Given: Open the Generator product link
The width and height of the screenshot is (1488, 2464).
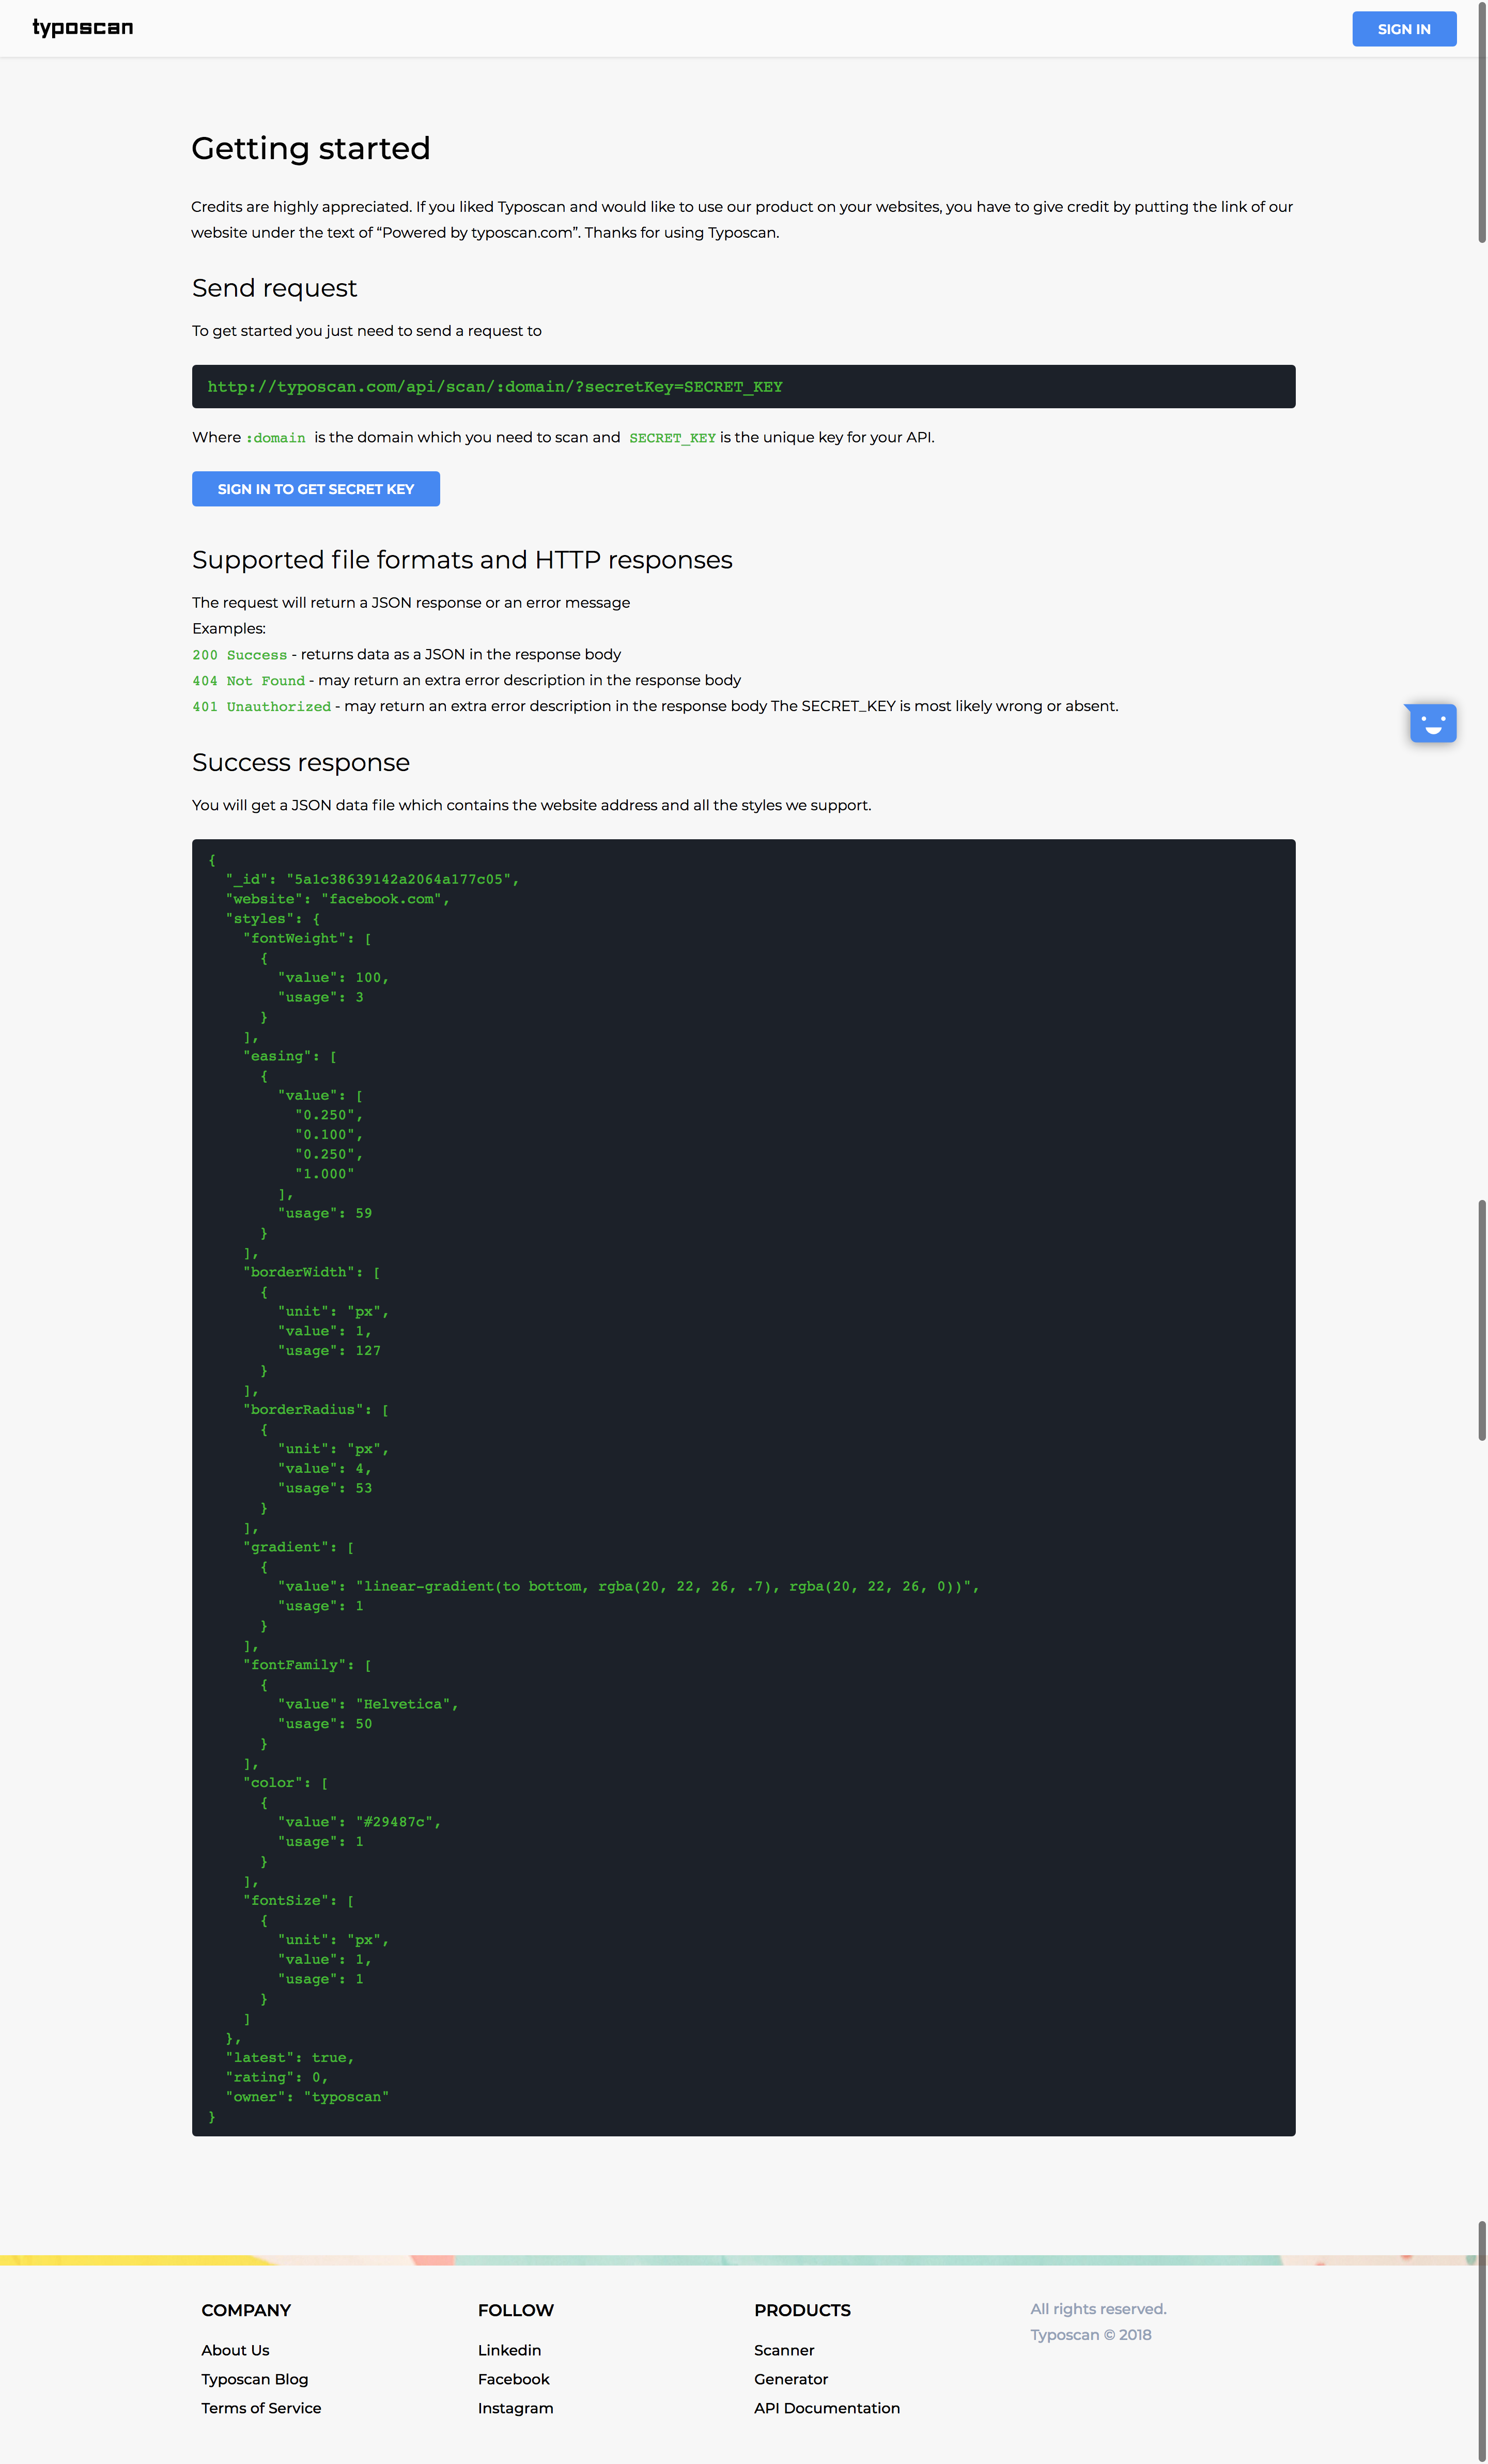Looking at the screenshot, I should click(x=790, y=2379).
